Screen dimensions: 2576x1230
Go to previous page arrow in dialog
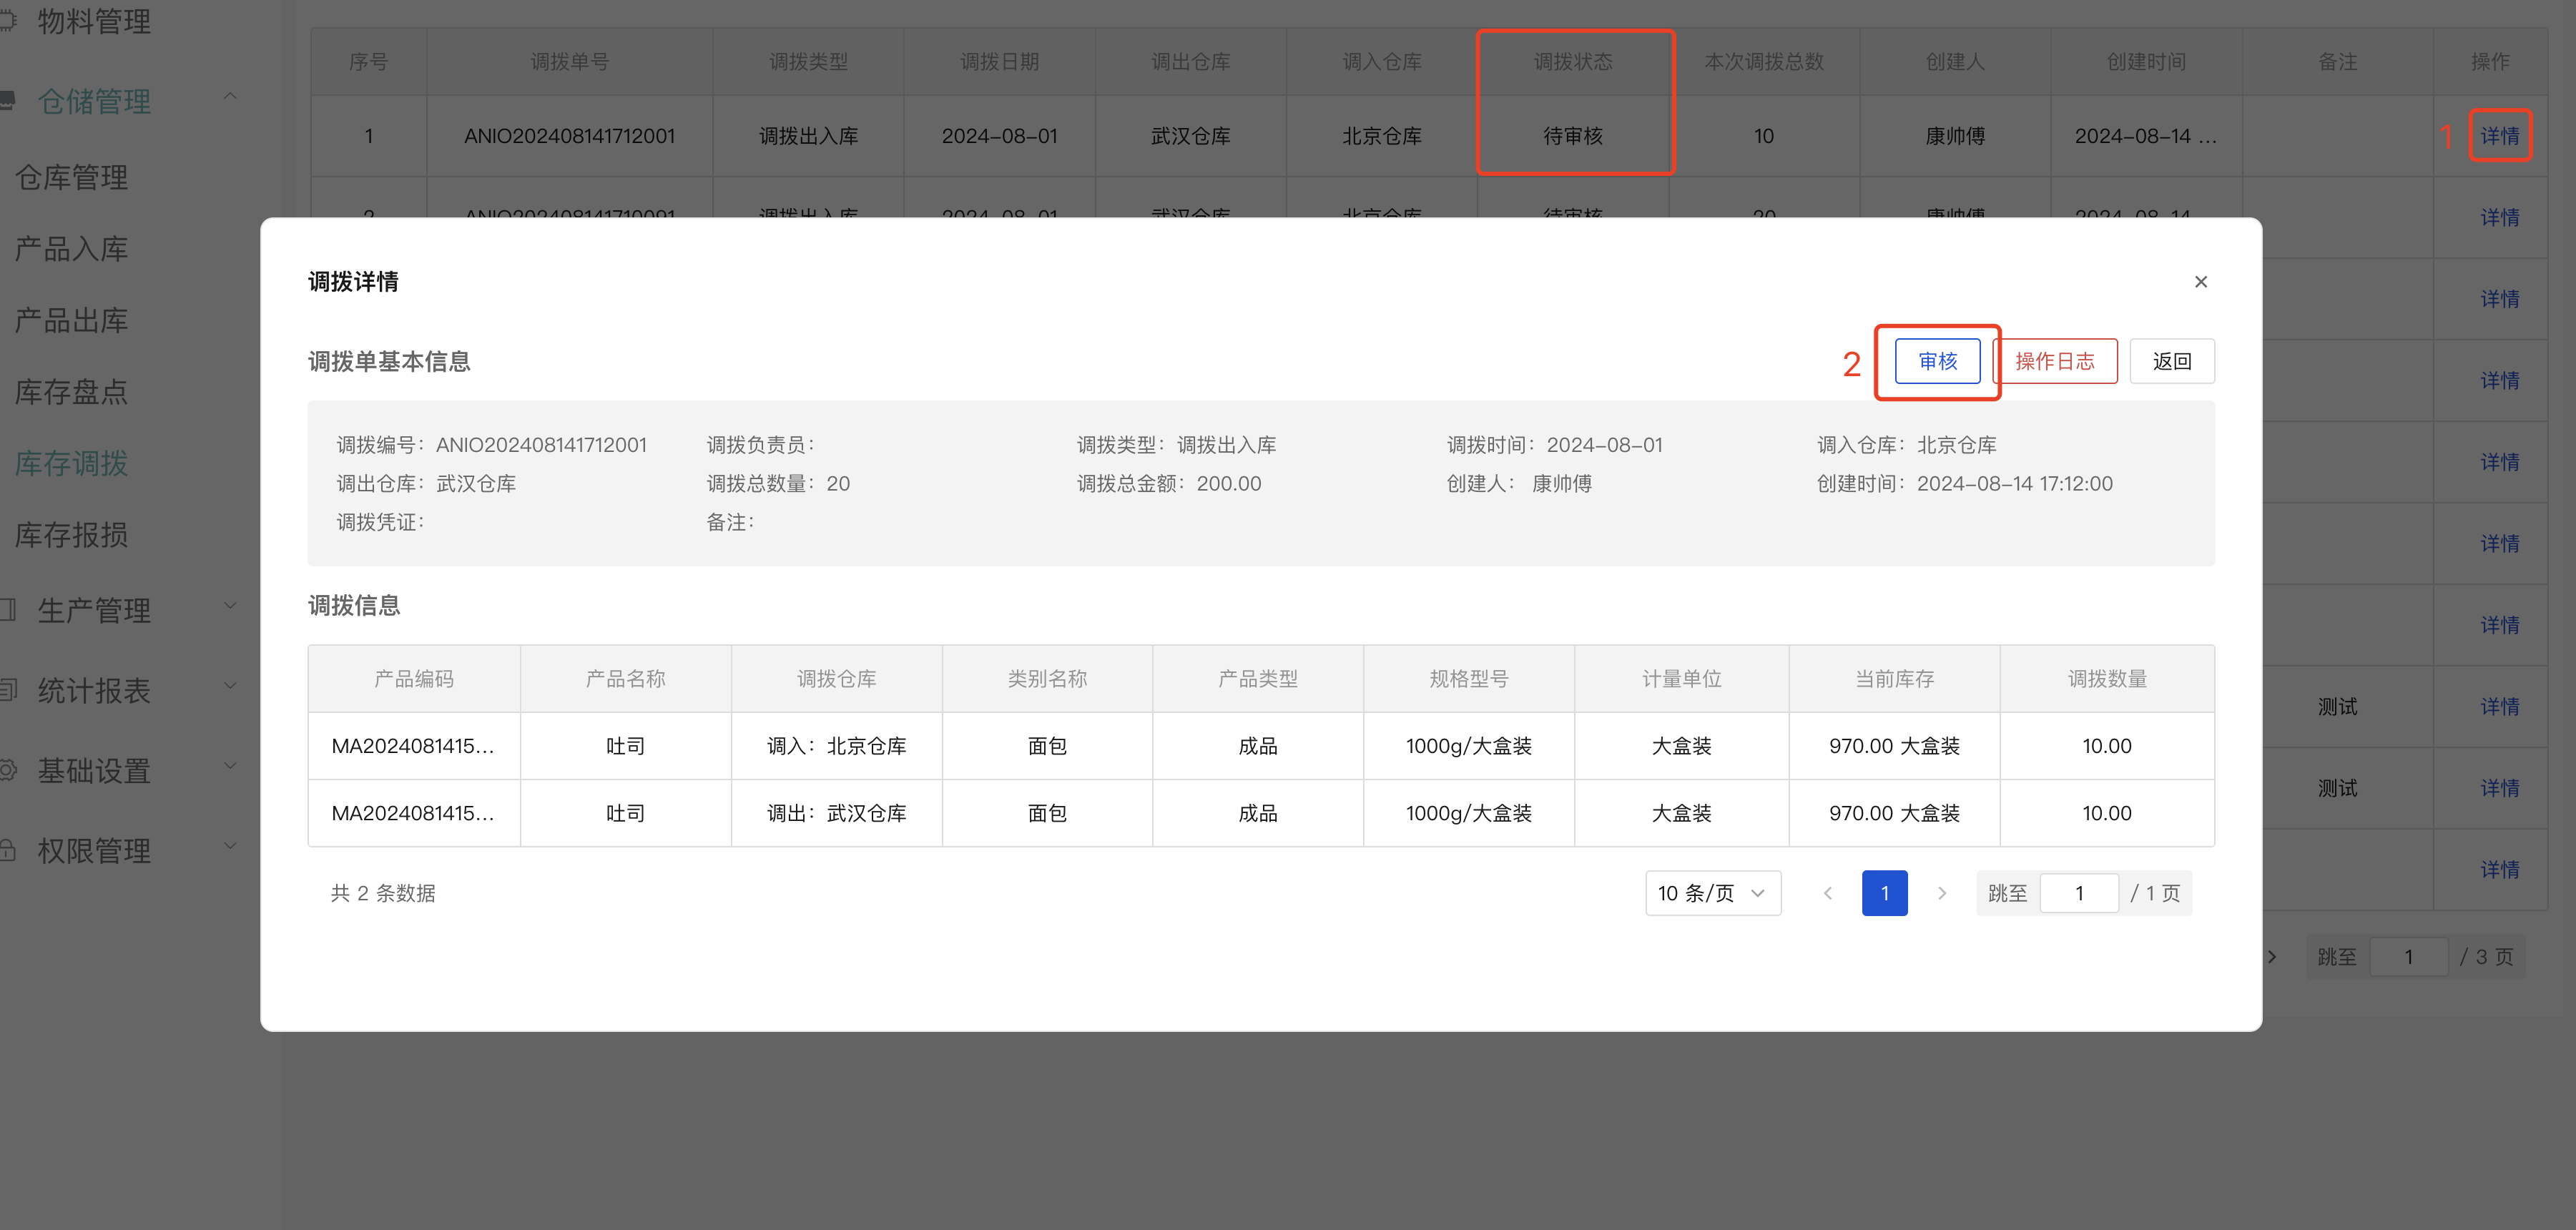coord(1827,893)
